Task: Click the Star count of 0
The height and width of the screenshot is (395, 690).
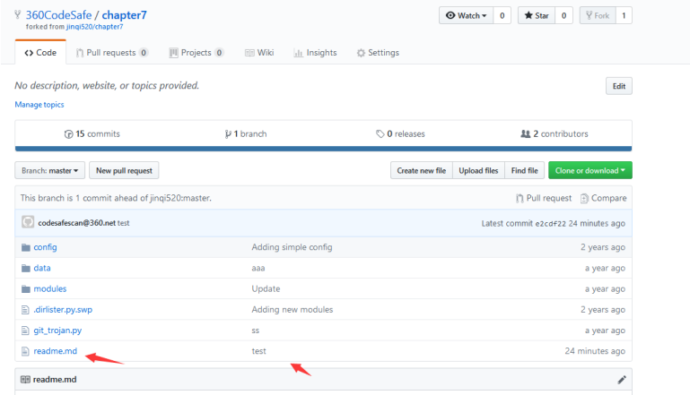Action: coord(563,15)
